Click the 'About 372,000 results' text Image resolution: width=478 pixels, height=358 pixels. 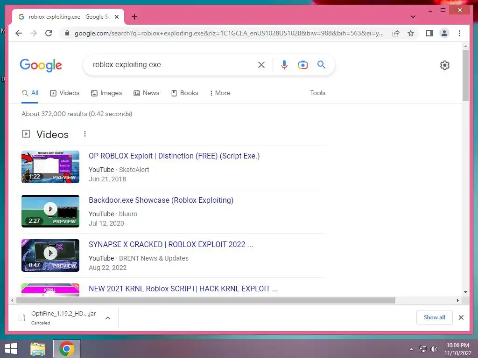[77, 114]
